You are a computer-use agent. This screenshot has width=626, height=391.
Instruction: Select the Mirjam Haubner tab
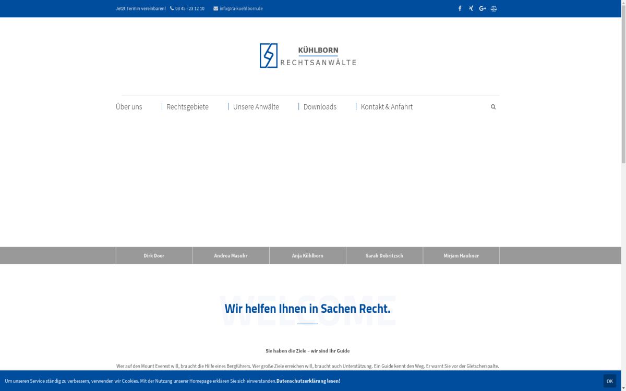point(461,255)
